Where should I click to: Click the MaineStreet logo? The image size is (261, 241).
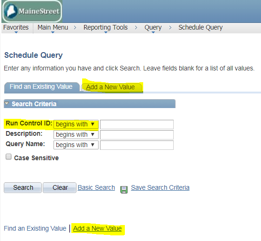32,11
